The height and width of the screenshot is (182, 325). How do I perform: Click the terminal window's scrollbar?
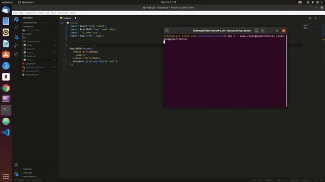(286, 71)
